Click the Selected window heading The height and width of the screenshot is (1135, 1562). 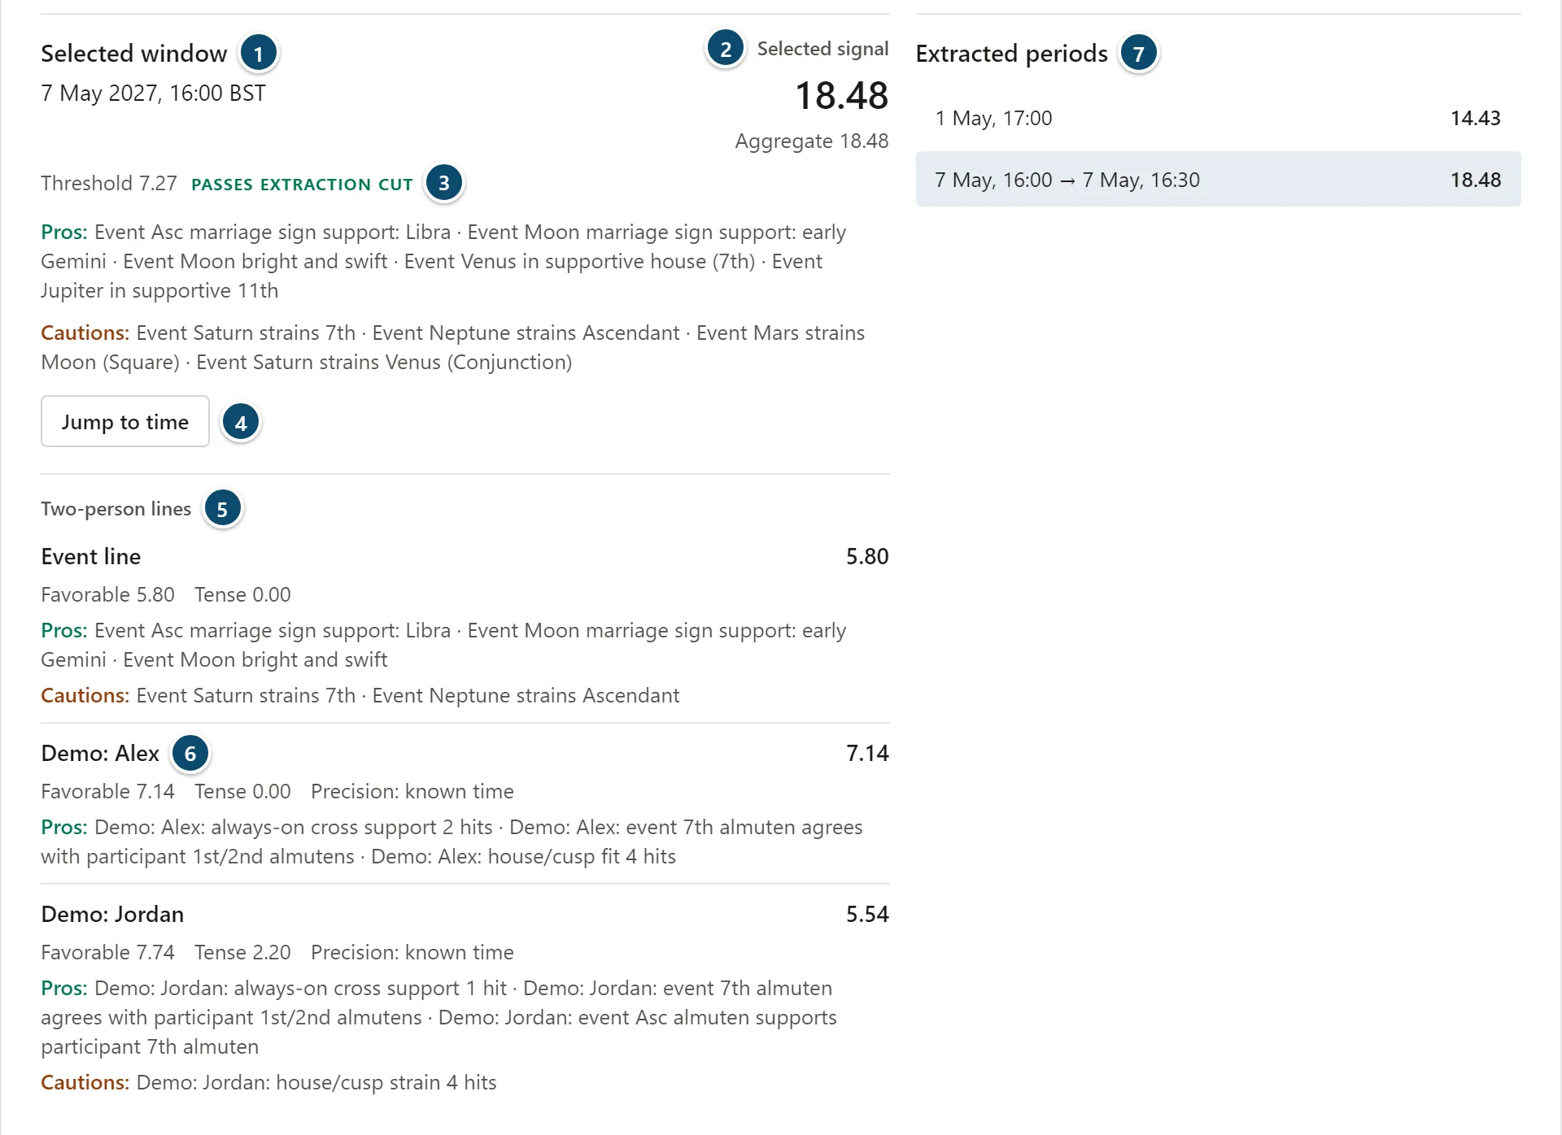click(x=134, y=54)
